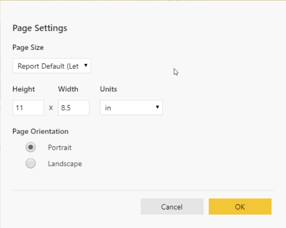Click the 'Report Default (Let' text
This screenshot has width=286, height=228.
point(48,66)
